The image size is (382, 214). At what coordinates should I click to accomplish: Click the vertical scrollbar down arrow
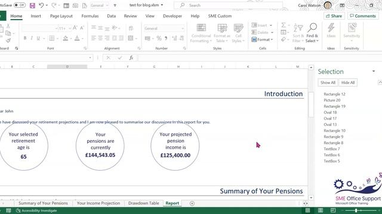[311, 197]
